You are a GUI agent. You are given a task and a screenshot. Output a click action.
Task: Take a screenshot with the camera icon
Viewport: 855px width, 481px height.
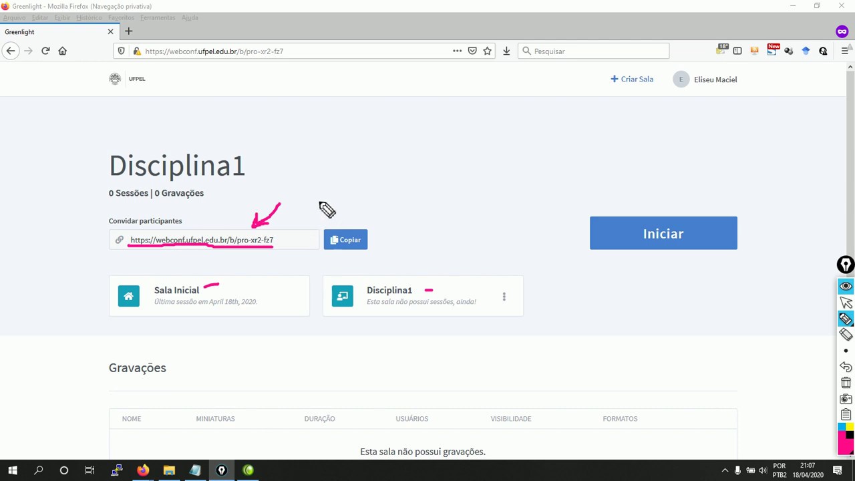click(846, 399)
